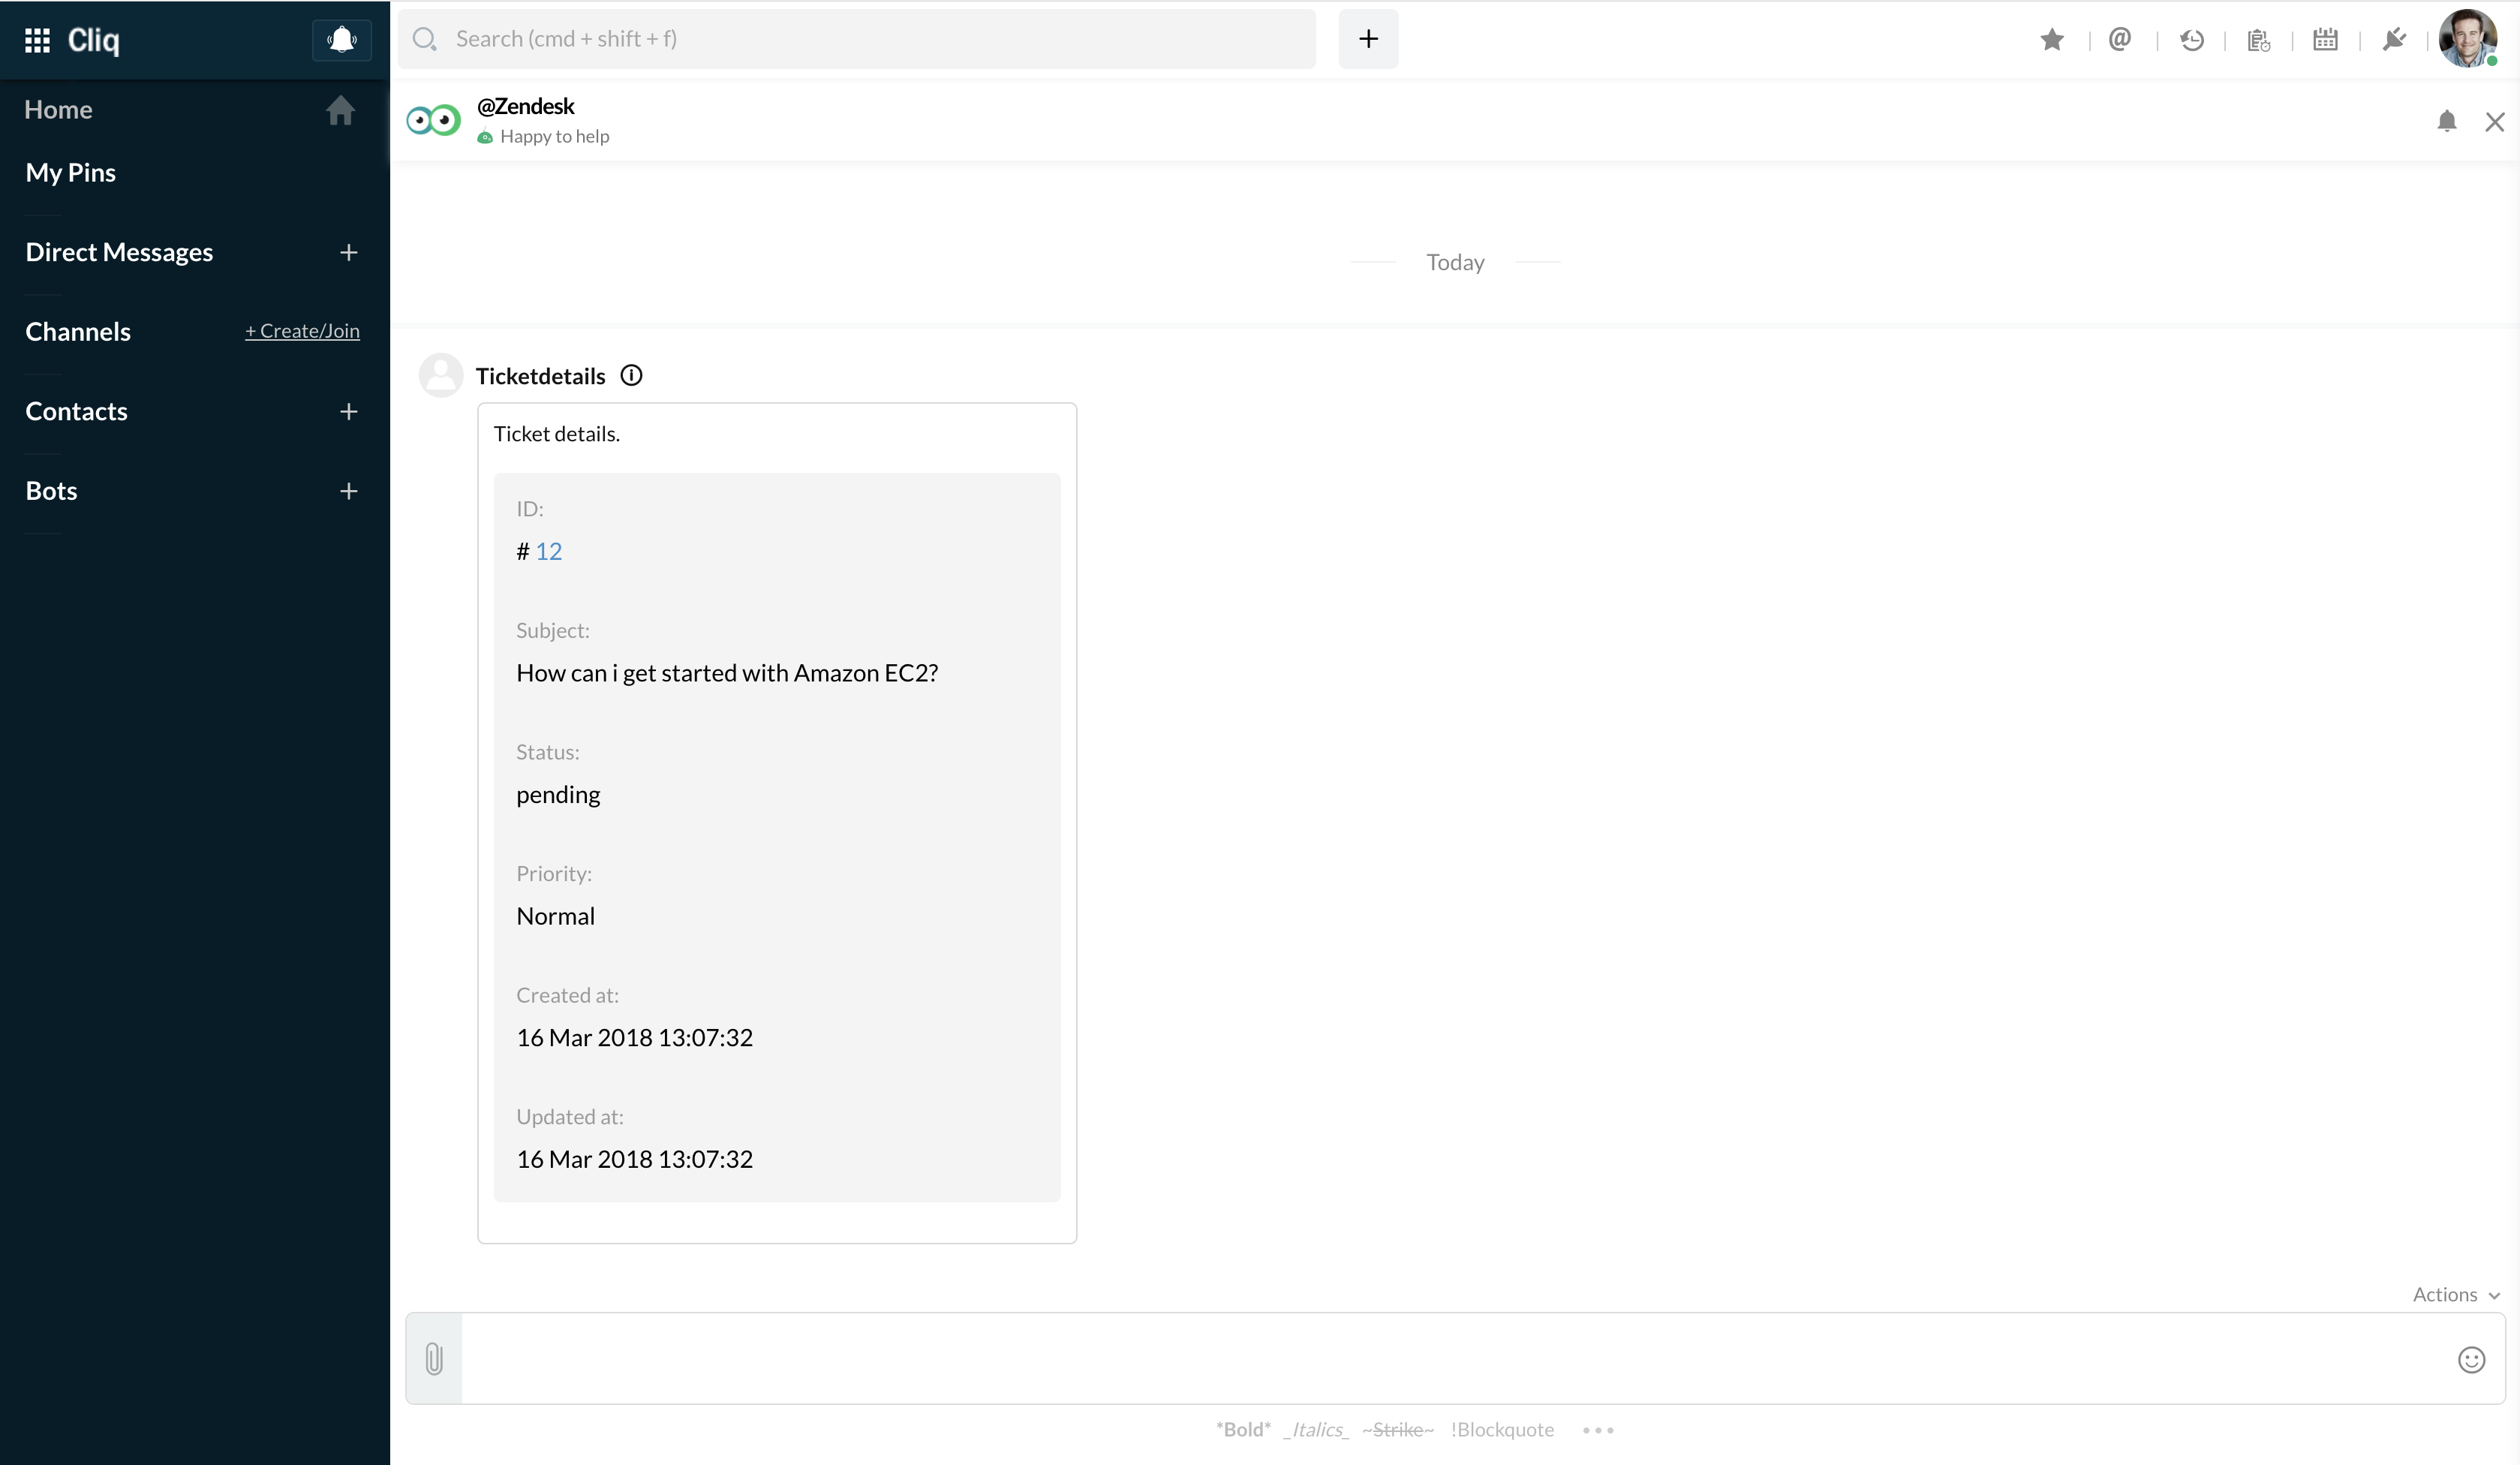Open My Pins section
Screen dimensions: 2520x1465
(71, 173)
